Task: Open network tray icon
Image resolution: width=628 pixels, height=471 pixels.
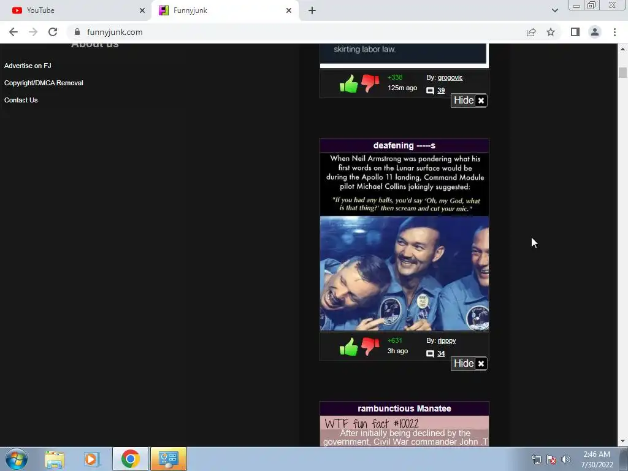Action: (x=536, y=459)
